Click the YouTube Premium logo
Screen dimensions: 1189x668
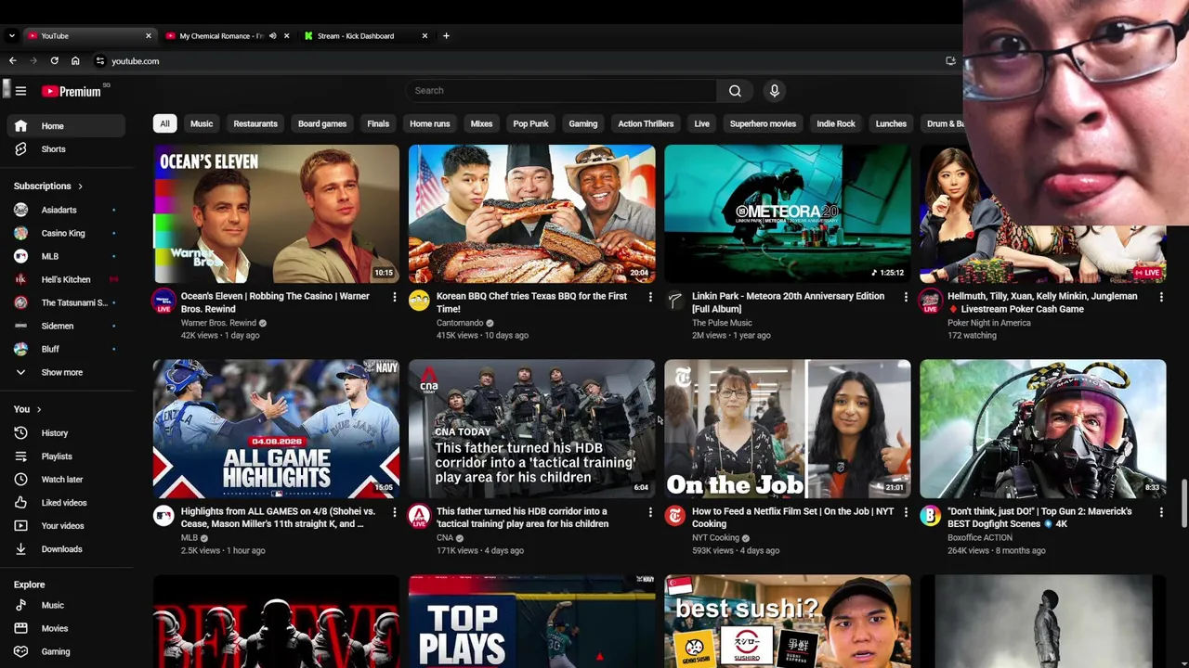click(72, 91)
